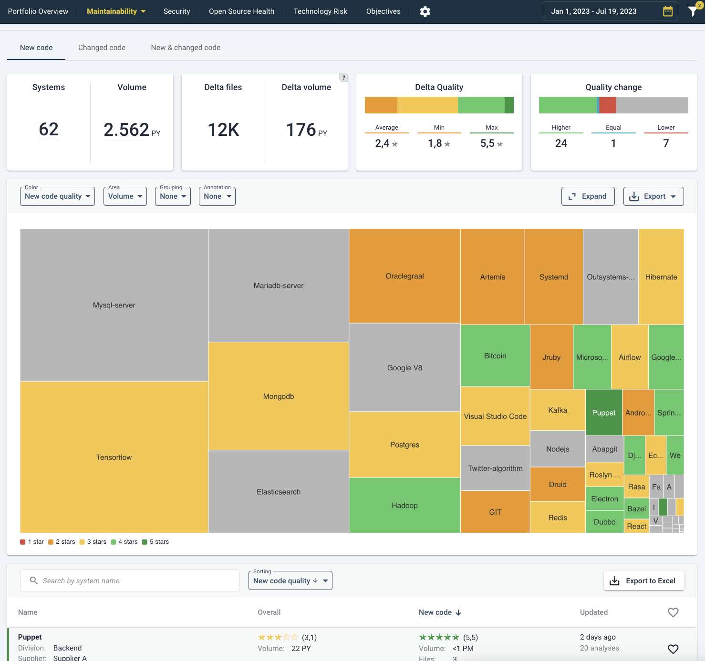Image resolution: width=705 pixels, height=661 pixels.
Task: Sort by the Overall column header
Action: (269, 612)
